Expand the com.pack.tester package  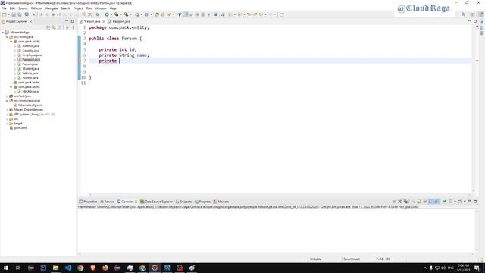[11, 83]
